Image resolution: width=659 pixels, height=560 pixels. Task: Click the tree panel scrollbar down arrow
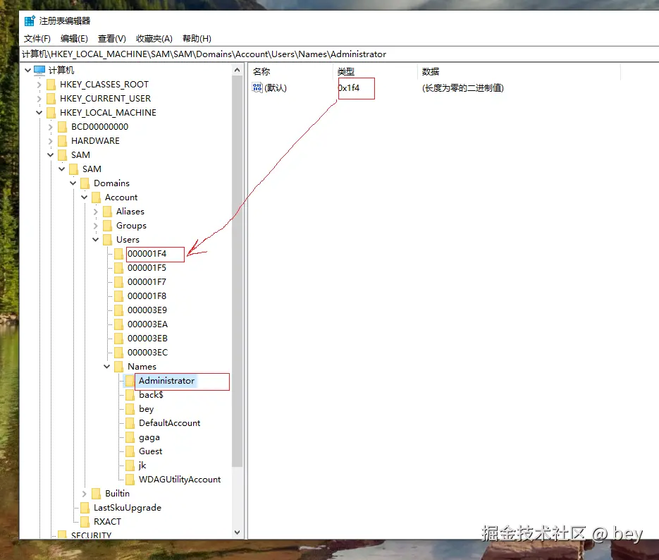[x=238, y=531]
